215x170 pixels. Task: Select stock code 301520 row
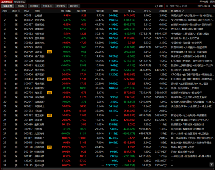(x=108, y=61)
